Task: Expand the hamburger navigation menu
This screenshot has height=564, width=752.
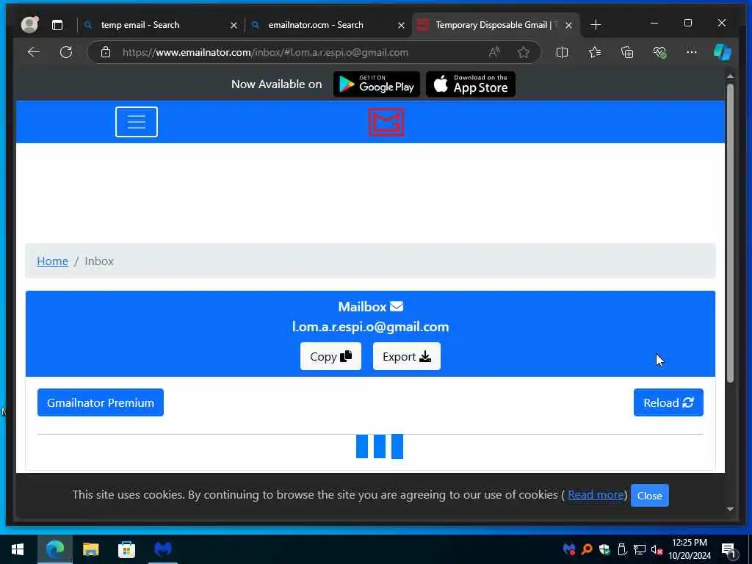Action: coord(136,122)
